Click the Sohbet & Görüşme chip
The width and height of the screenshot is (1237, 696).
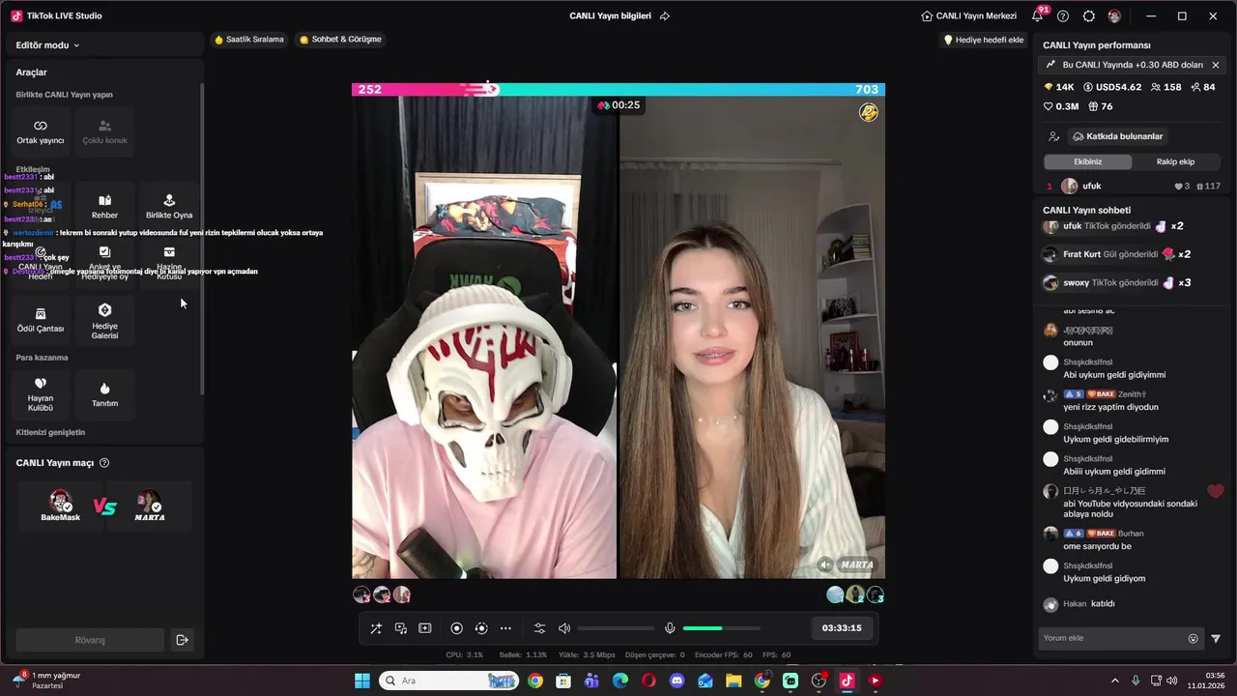[x=341, y=40]
